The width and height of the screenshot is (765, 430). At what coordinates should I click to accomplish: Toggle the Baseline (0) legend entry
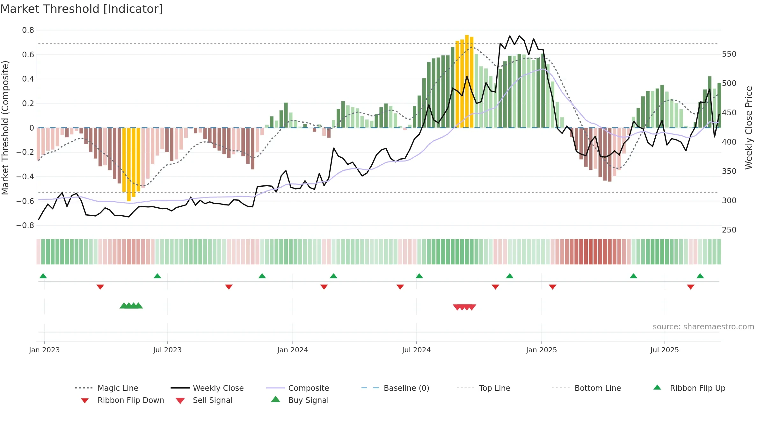point(395,388)
